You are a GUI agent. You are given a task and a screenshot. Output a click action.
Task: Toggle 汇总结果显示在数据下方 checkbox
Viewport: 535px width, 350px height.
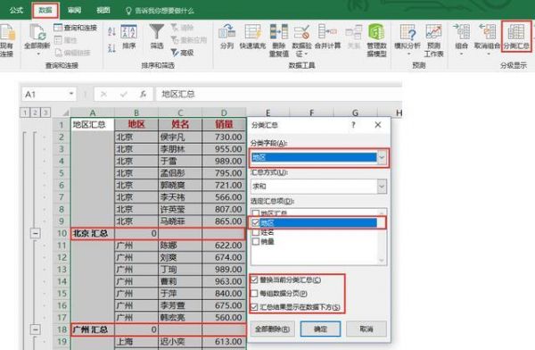[254, 307]
